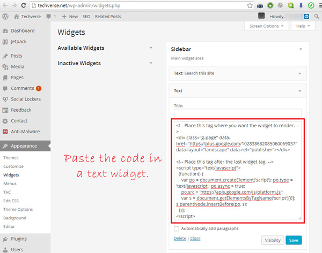Screen dimensions: 322x253
Task: Open Anti-Malware menu item
Action: [25, 132]
